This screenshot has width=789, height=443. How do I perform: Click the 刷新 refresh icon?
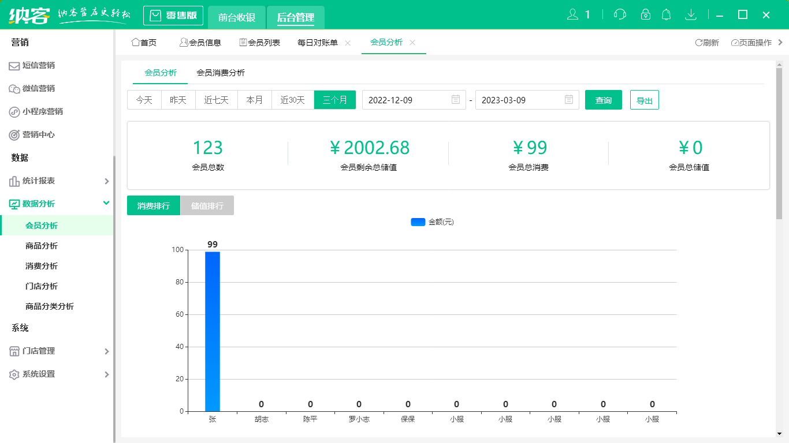tap(698, 43)
